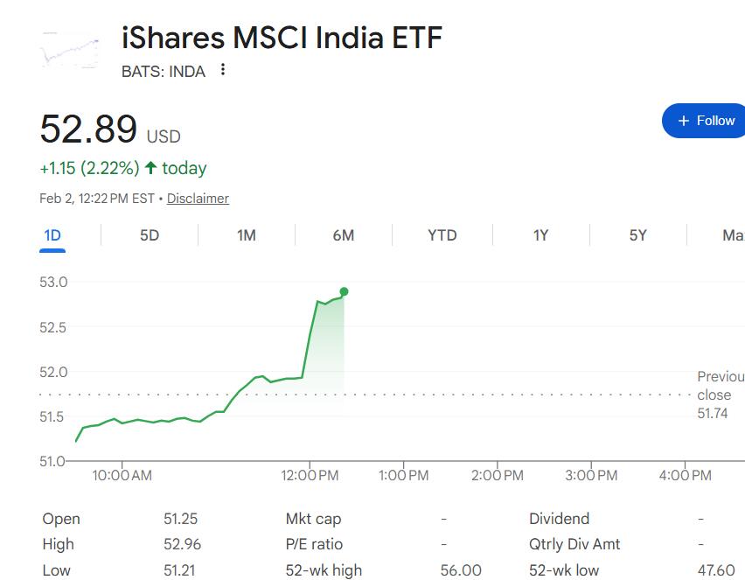Screen dimensions: 745x580
Task: Switch to the 1M chart tab
Action: [x=247, y=235]
